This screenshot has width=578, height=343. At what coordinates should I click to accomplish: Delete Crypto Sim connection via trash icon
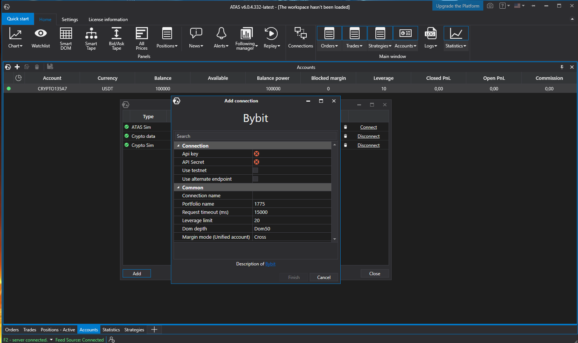pyautogui.click(x=345, y=145)
